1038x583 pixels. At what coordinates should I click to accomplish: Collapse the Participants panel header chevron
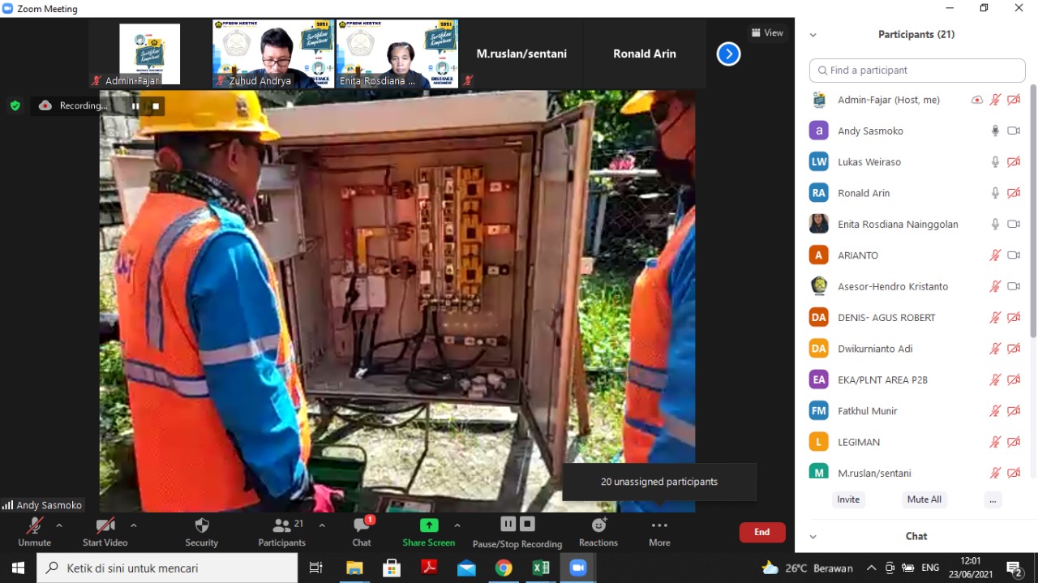pos(813,34)
